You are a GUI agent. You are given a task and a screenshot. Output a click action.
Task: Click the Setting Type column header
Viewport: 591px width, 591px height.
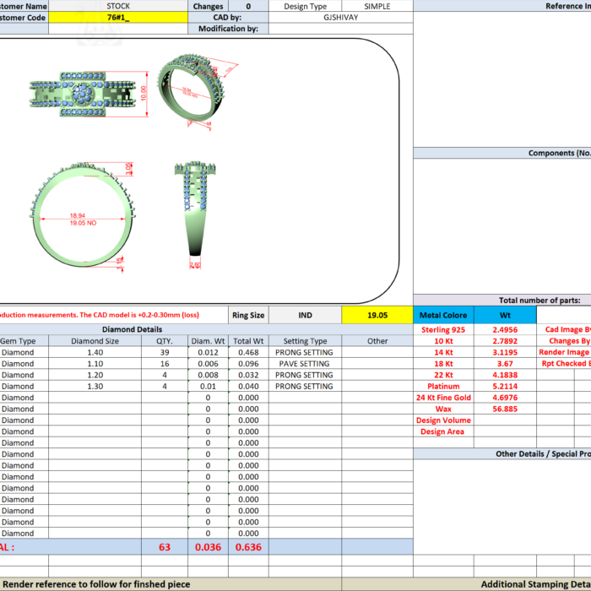305,341
